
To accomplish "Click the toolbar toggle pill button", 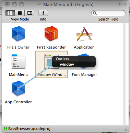I will pyautogui.click(x=122, y=4).
